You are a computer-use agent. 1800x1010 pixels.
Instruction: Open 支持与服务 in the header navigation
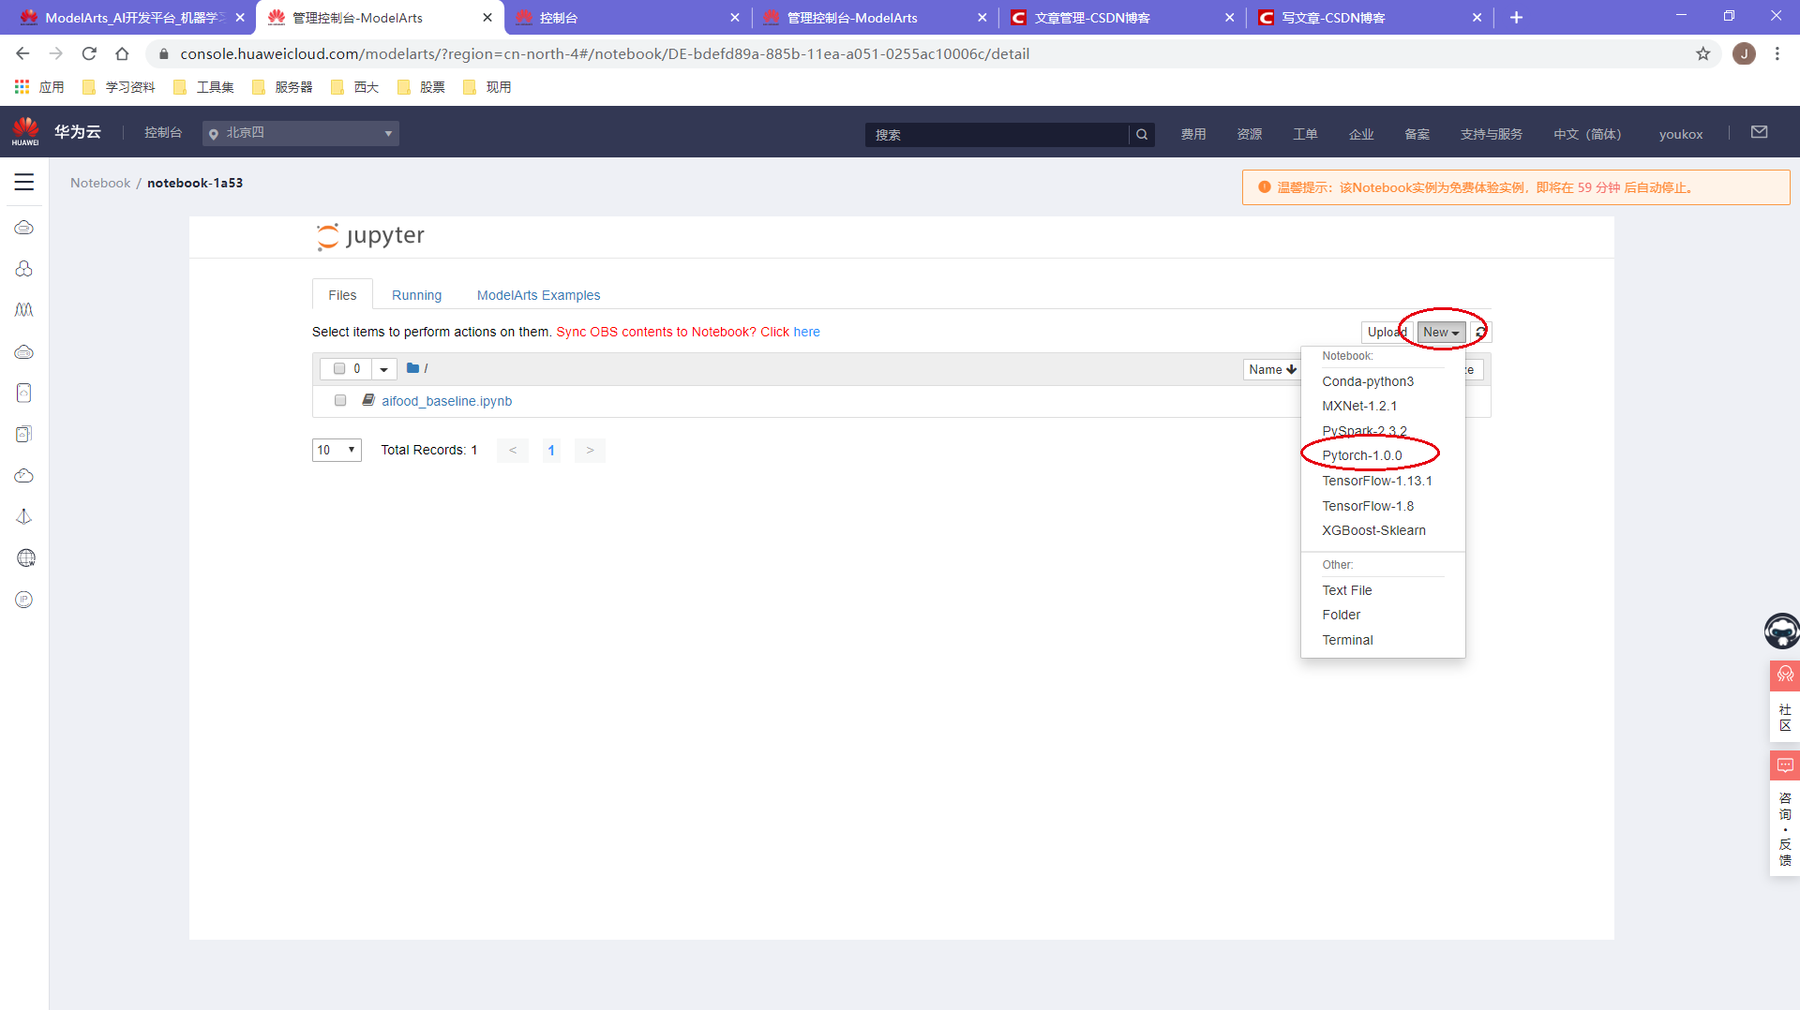1492,134
